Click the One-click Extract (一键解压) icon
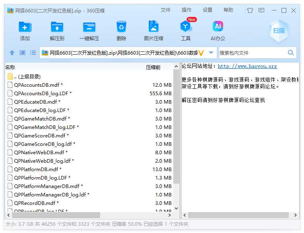This screenshot has width=304, height=233. click(x=89, y=27)
